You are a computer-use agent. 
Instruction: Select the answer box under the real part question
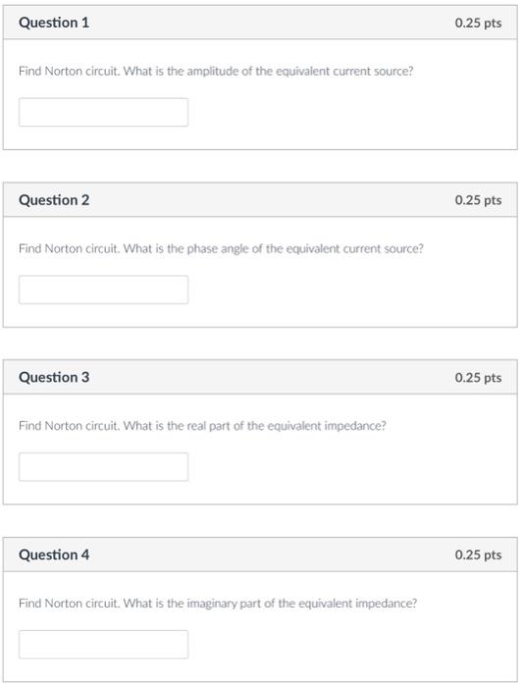(103, 466)
